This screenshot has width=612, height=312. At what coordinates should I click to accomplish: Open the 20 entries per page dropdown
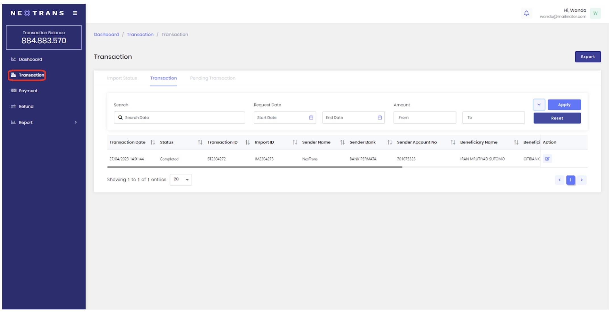point(181,180)
